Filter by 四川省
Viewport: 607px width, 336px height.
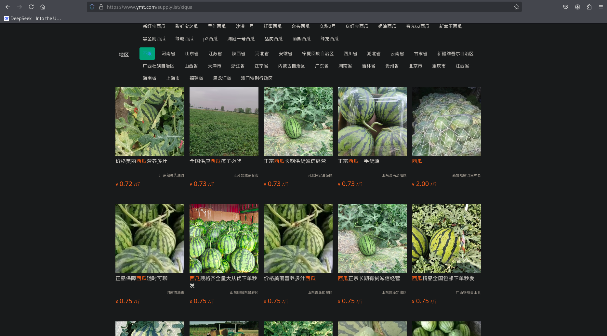click(x=350, y=54)
